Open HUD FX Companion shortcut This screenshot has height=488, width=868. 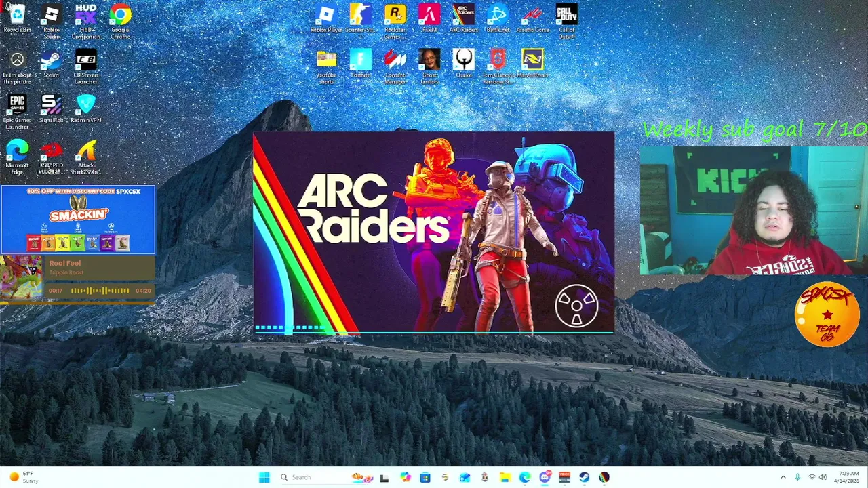[86, 22]
